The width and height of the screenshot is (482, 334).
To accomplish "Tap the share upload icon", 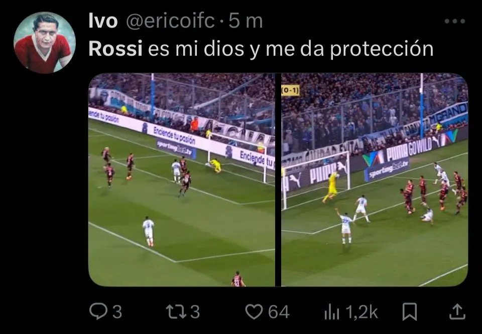I will (x=457, y=311).
